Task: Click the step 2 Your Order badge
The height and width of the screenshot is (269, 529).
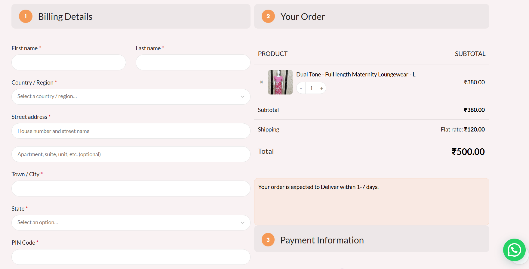Action: pyautogui.click(x=268, y=16)
